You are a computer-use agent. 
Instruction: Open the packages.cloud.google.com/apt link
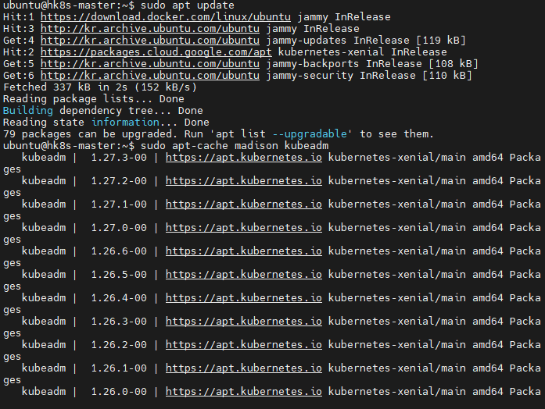pyautogui.click(x=156, y=52)
